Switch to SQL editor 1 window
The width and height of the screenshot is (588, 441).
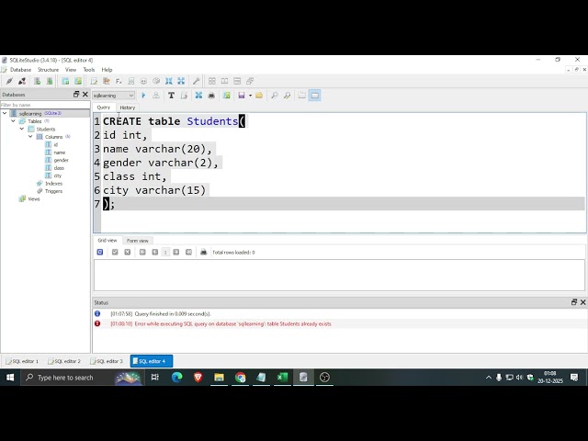coord(22,361)
